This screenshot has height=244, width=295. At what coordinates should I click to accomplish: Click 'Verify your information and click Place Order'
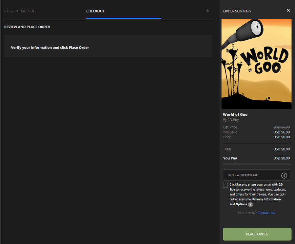50,48
